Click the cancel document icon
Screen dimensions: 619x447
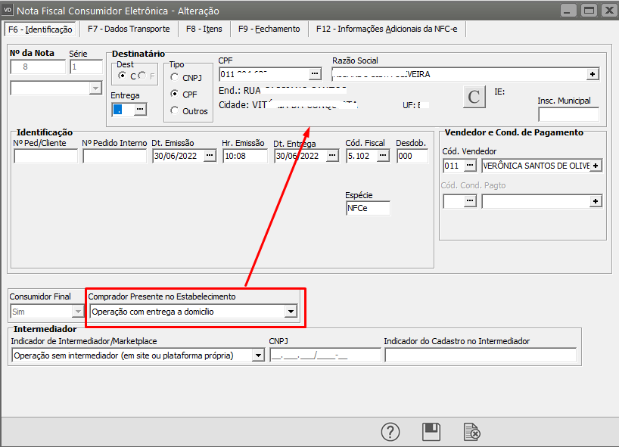pos(471,432)
